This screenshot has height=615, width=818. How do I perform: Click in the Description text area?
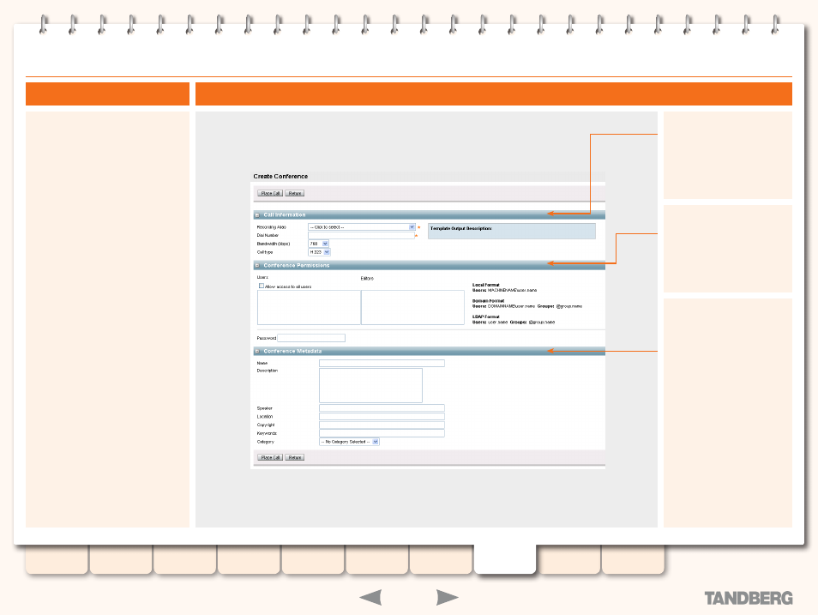tap(370, 385)
